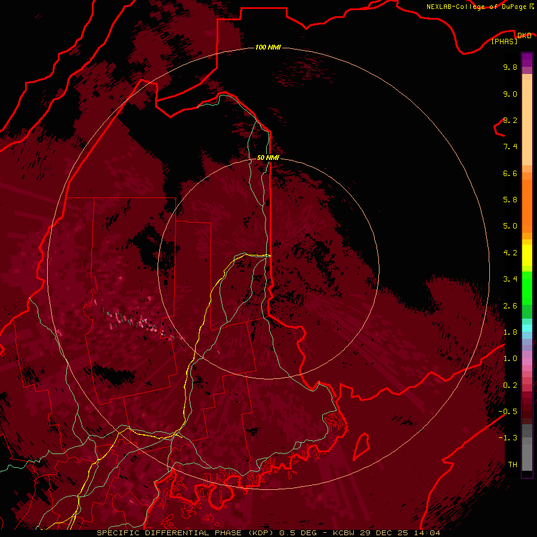Image resolution: width=537 pixels, height=537 pixels.
Task: Pick the yellow segment of the color bar
Action: tap(527, 255)
